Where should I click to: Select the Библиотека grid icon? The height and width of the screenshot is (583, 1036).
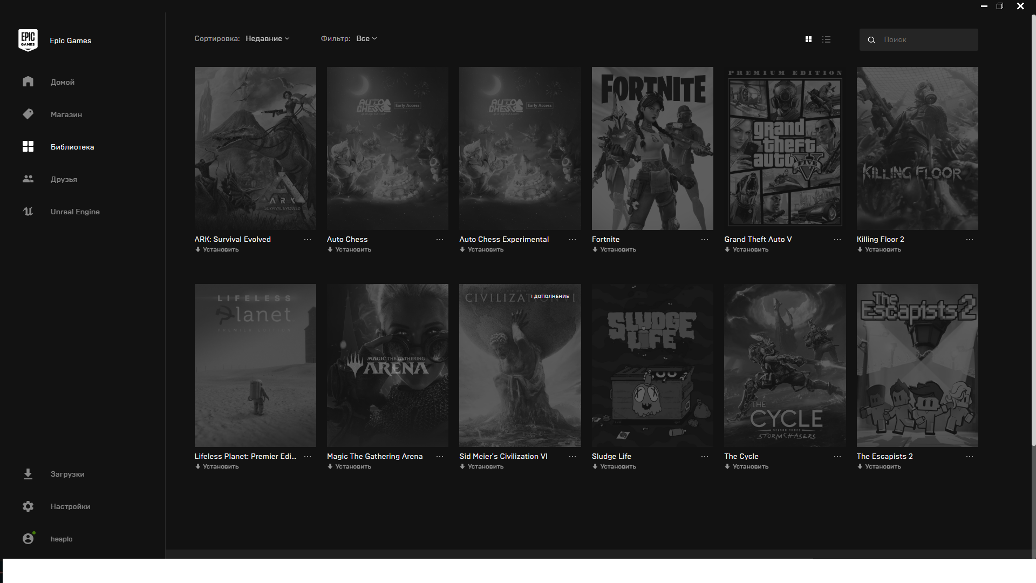(x=28, y=146)
